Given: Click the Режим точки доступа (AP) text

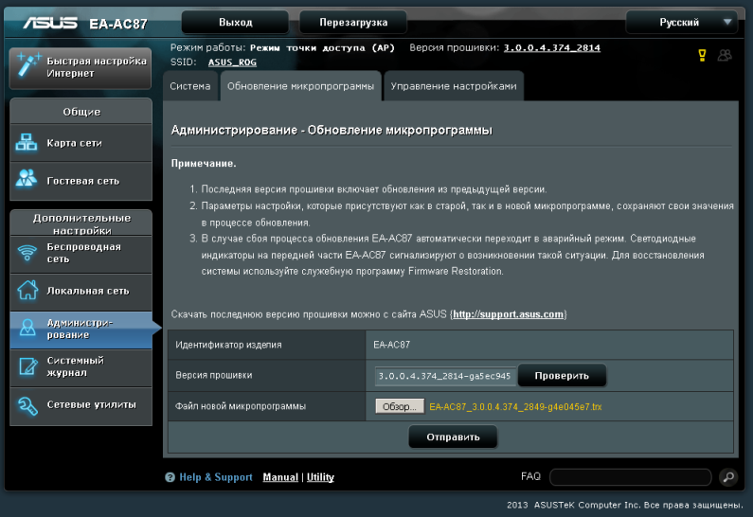Looking at the screenshot, I should tap(322, 47).
